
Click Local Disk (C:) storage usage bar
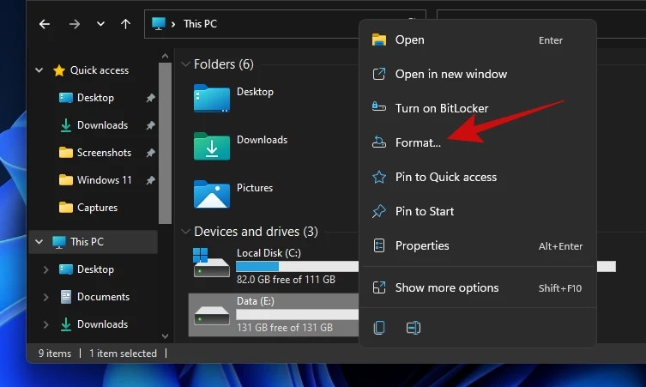(297, 267)
